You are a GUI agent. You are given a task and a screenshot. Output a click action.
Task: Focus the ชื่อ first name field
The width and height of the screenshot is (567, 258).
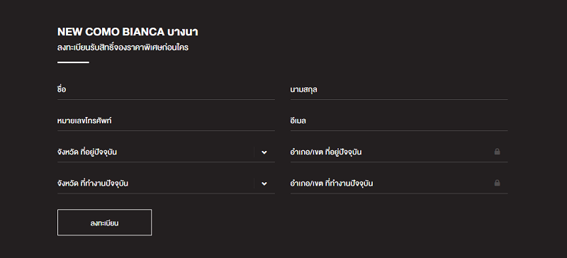coord(166,89)
